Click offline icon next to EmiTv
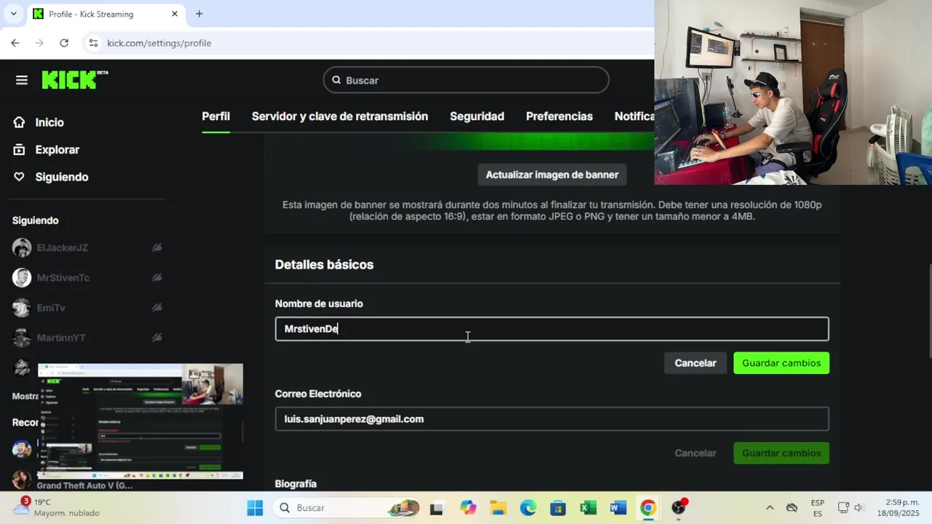Viewport: 932px width, 524px height. 157,308
